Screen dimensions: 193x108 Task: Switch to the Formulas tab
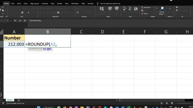click(45, 4)
